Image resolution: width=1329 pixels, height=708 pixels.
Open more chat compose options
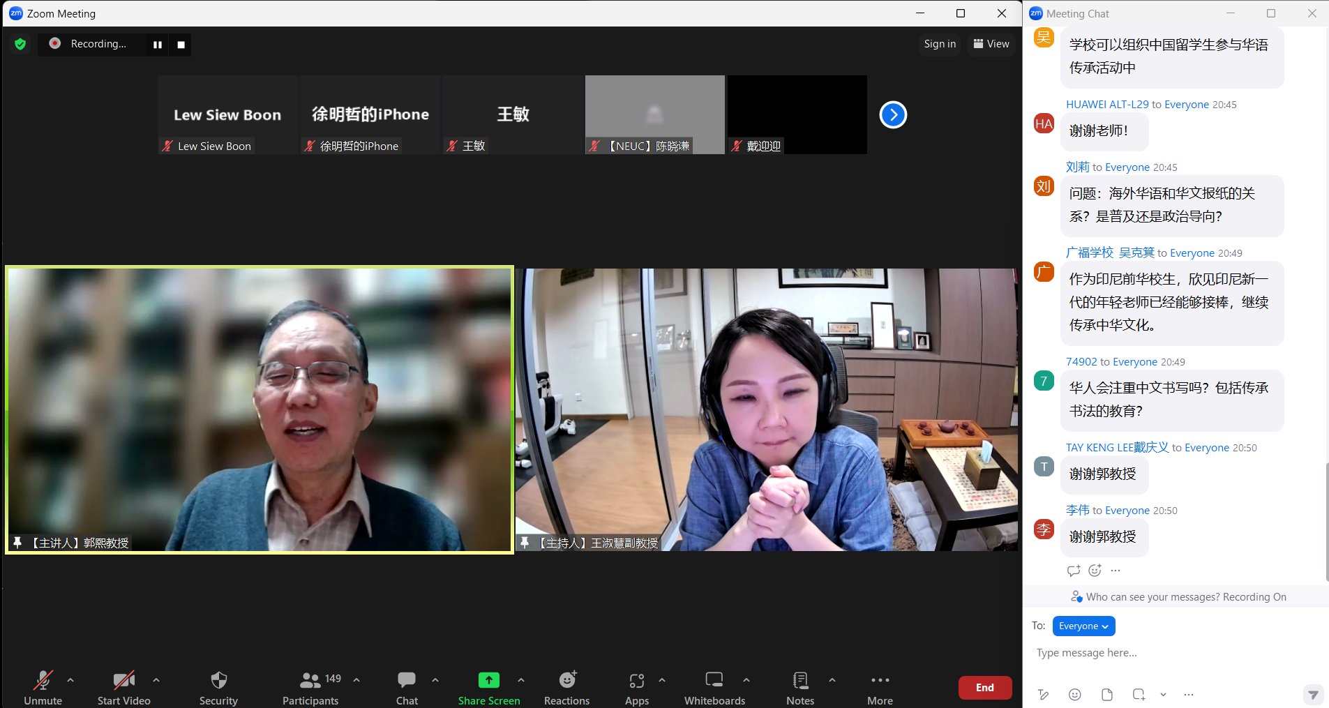point(1189,695)
